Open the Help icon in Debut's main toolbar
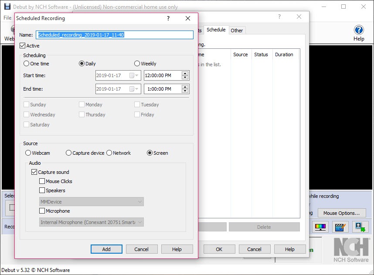The image size is (374, 275). tap(359, 33)
